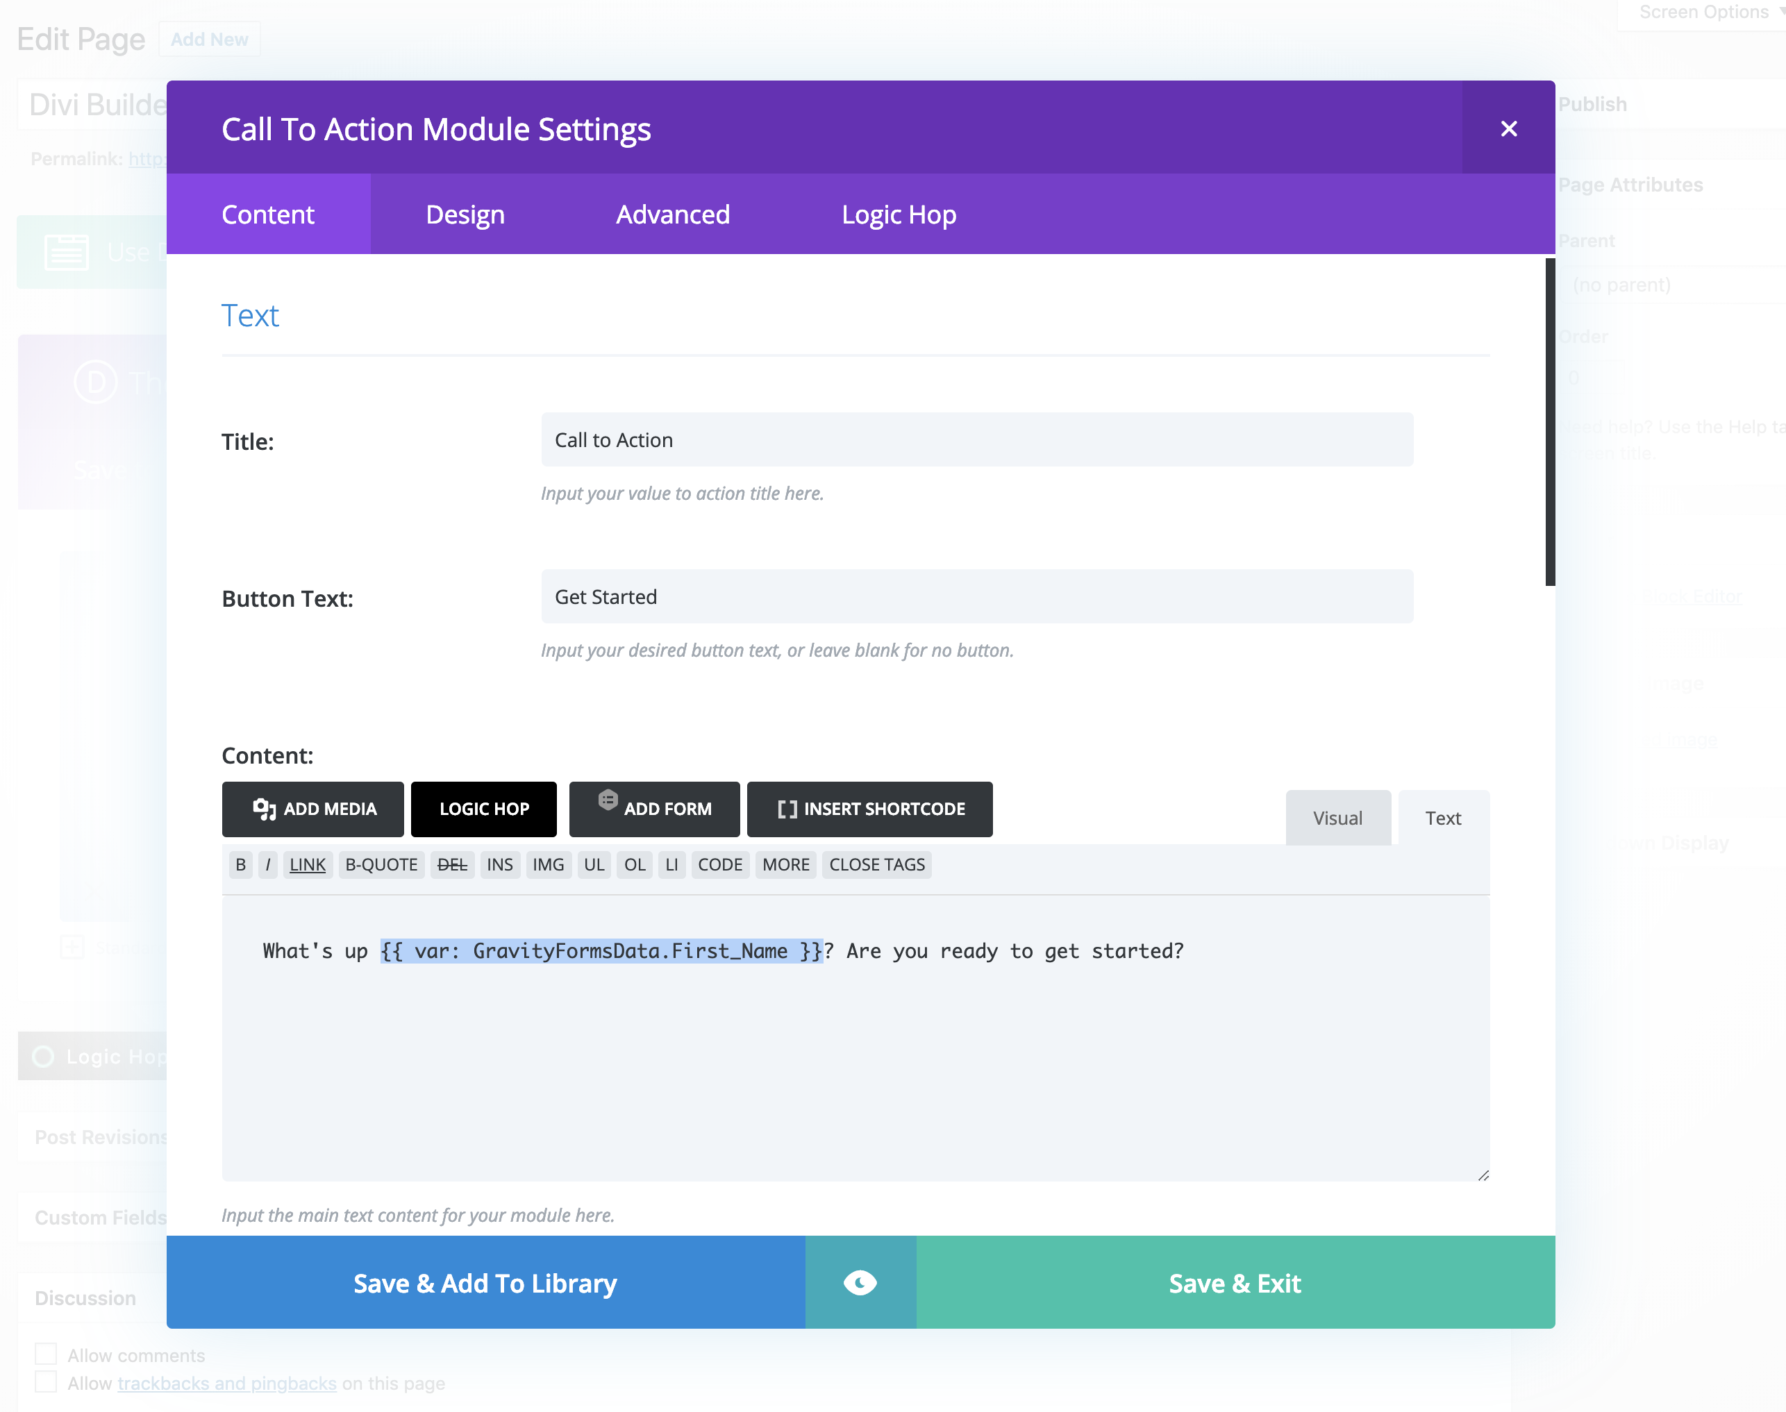Image resolution: width=1786 pixels, height=1412 pixels.
Task: Select the Design tab
Action: [x=464, y=215]
